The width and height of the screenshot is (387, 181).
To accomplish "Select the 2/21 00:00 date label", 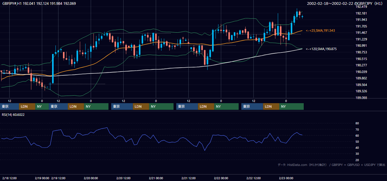I will (156, 178).
